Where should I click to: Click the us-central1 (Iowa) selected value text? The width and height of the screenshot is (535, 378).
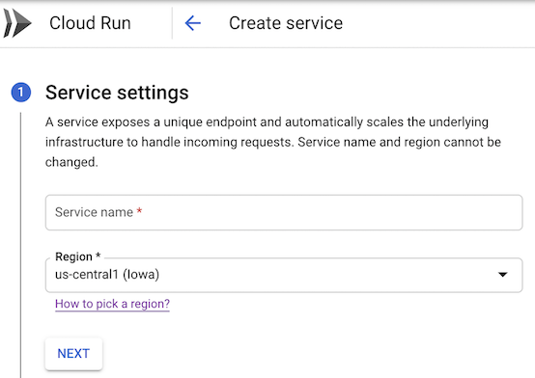click(x=107, y=275)
